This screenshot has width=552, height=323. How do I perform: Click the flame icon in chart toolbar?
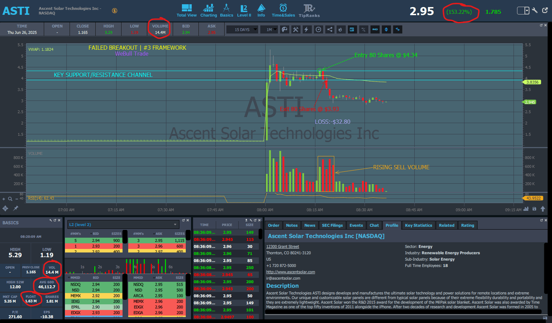click(340, 30)
